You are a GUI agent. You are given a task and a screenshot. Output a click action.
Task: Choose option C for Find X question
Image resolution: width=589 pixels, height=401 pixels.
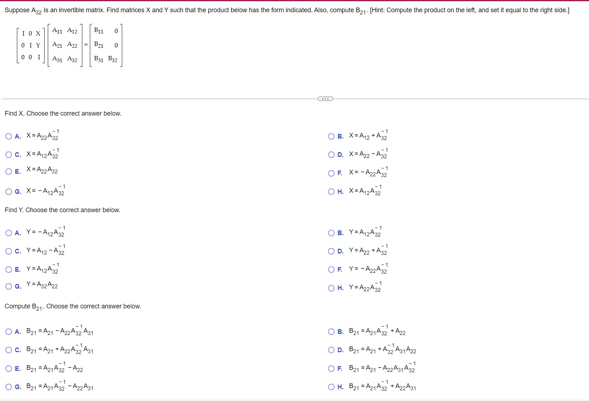(8, 154)
